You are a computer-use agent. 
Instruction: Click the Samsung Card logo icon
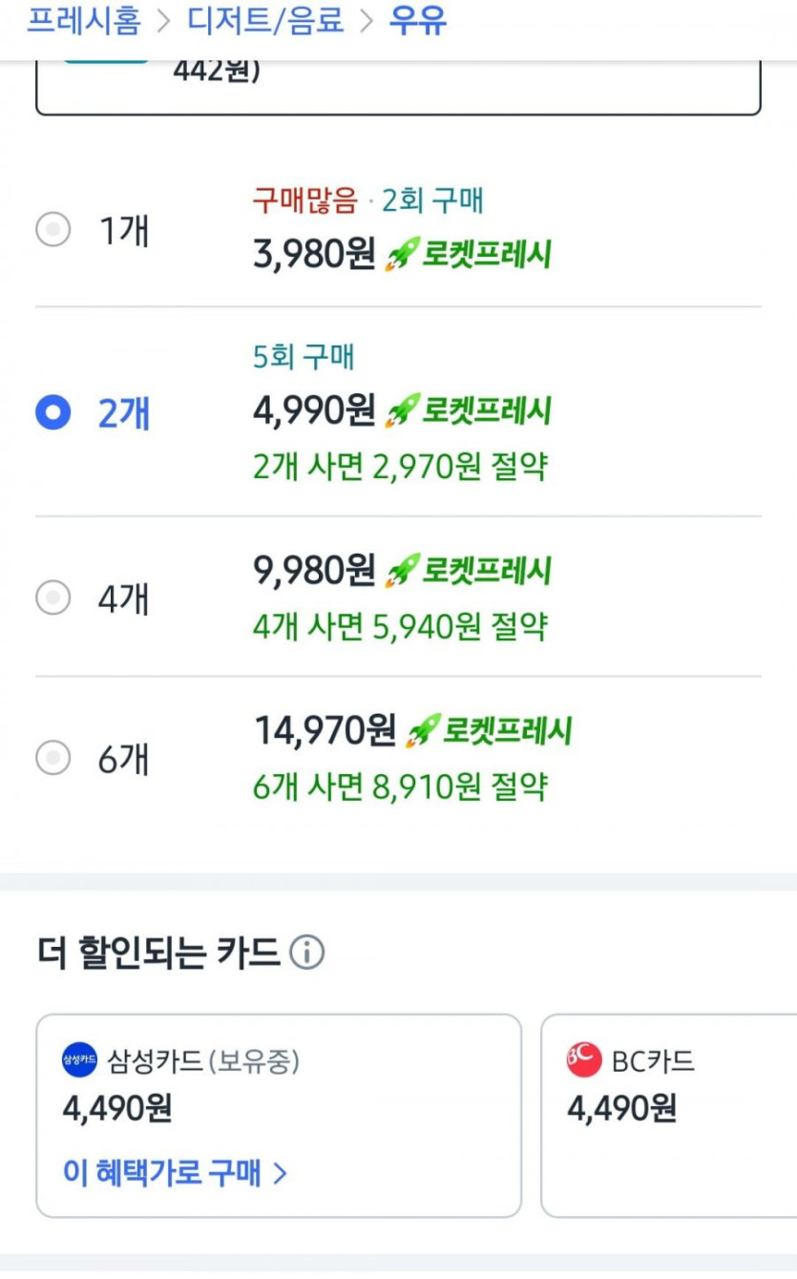pos(80,1059)
